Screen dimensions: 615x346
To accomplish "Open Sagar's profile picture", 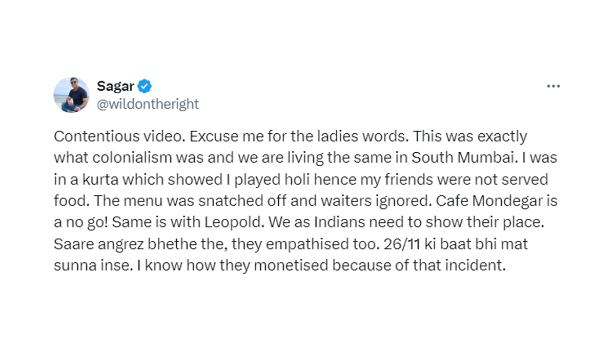I will point(71,95).
